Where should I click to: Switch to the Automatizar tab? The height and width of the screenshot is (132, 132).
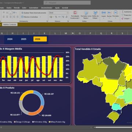click(x=34, y=8)
